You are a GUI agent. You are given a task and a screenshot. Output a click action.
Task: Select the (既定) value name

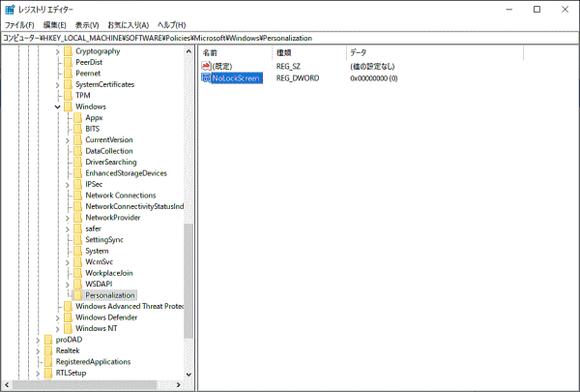tap(222, 67)
